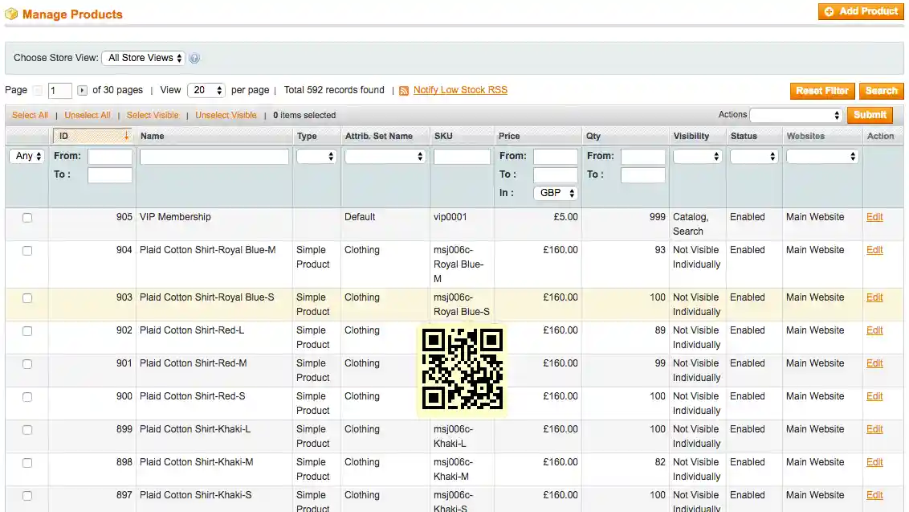The image size is (909, 512).
Task: Click the help icon next to Choose Store View
Action: pos(194,58)
